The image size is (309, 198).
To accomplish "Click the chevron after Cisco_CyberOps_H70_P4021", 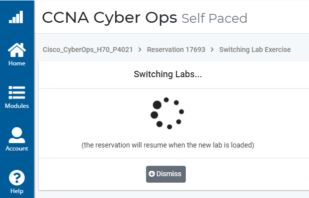I will [x=140, y=49].
